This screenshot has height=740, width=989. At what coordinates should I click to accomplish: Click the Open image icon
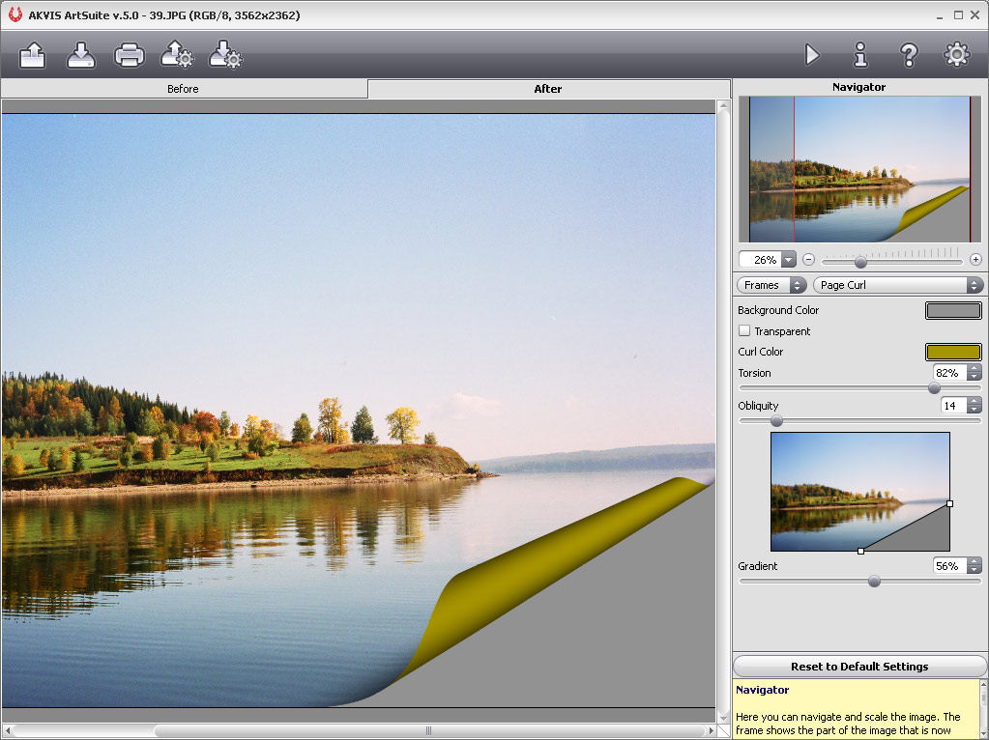click(x=33, y=55)
